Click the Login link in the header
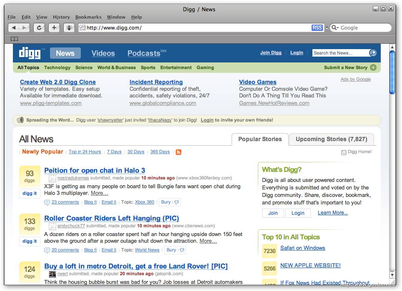This screenshot has height=291, width=402. (297, 52)
